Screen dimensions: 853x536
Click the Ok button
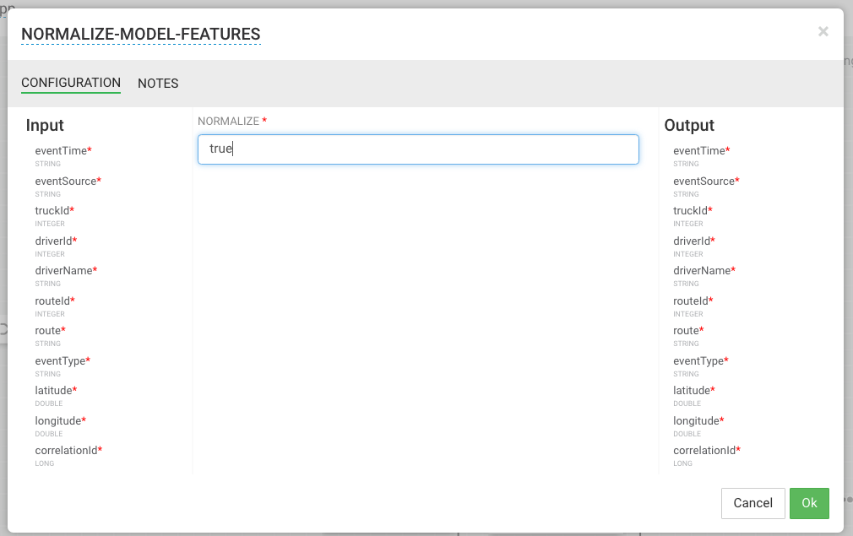pos(809,503)
